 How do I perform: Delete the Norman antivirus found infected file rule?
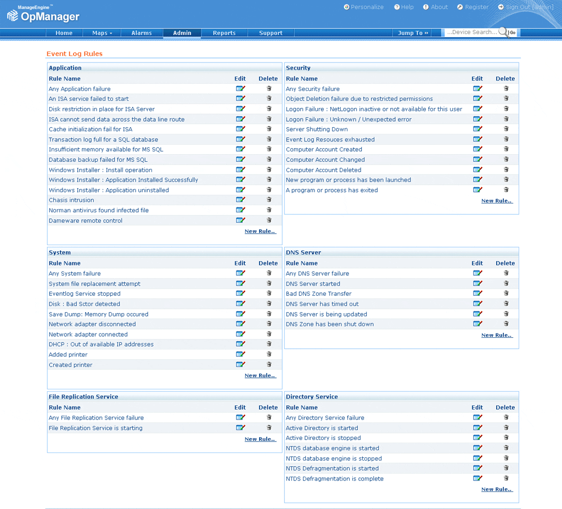tap(269, 210)
